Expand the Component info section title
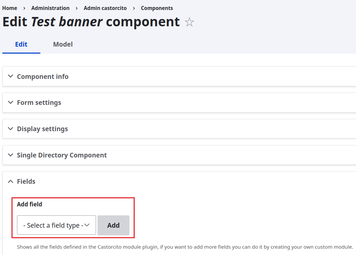Screen dimensions: 356x255 click(43, 77)
